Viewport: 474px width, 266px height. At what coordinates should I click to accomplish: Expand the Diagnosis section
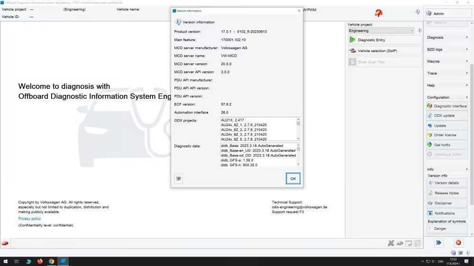447,37
